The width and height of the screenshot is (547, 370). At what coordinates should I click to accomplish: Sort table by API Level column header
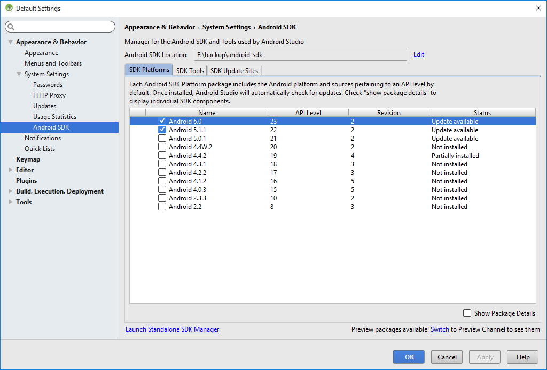308,112
